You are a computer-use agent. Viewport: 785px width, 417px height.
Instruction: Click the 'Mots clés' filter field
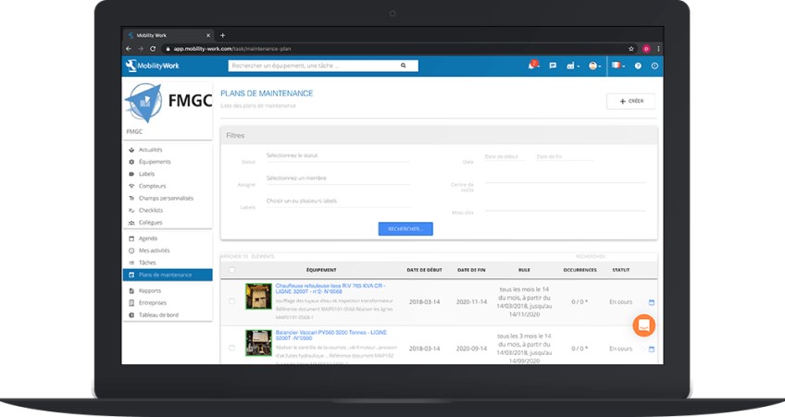click(x=566, y=206)
